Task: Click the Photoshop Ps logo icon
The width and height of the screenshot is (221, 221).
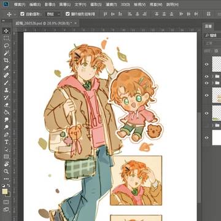Action: tap(6, 4)
